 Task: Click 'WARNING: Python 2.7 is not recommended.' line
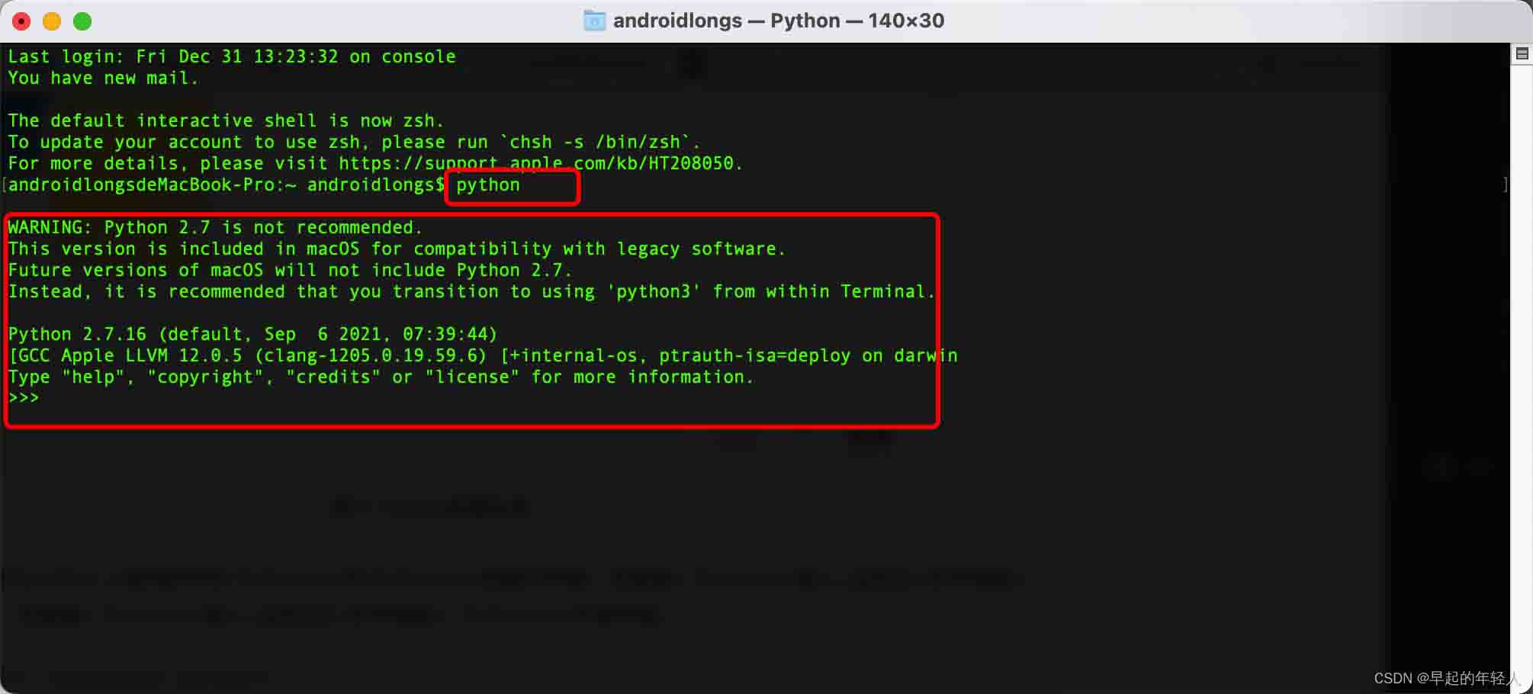(215, 227)
